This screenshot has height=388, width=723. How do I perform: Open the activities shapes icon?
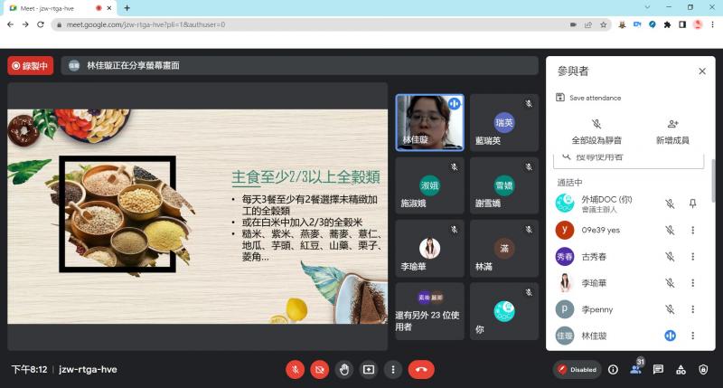(681, 369)
